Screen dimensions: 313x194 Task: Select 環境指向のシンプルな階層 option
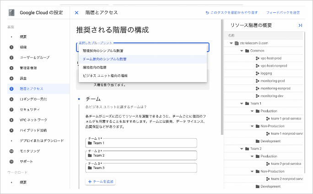pyautogui.click(x=143, y=51)
